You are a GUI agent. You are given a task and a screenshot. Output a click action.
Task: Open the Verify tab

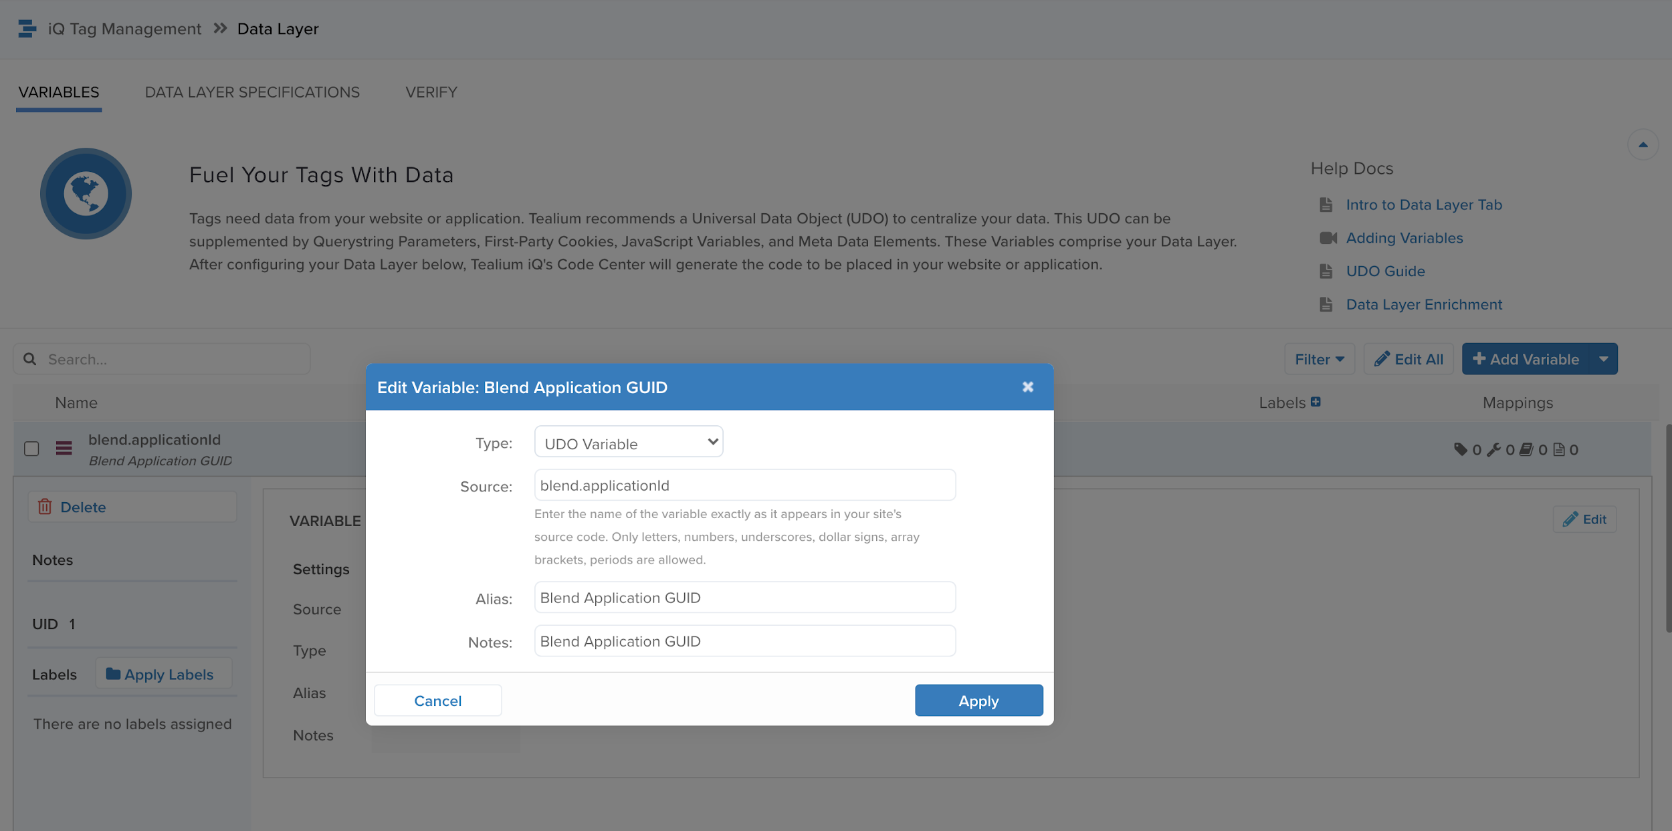[431, 92]
